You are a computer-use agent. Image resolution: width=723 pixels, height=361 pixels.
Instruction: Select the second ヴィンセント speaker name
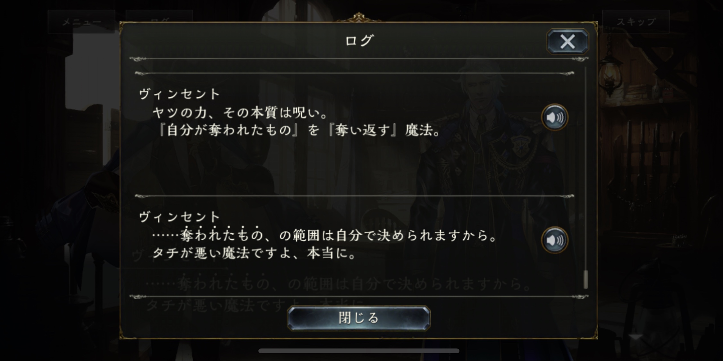point(180,217)
